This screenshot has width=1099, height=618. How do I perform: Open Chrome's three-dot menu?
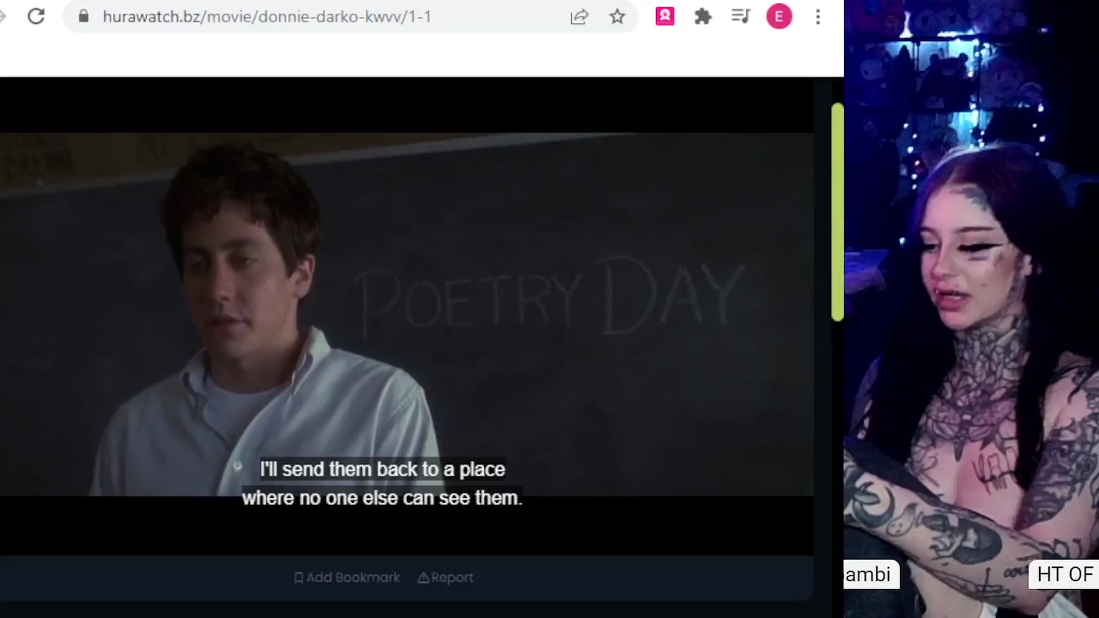click(818, 17)
